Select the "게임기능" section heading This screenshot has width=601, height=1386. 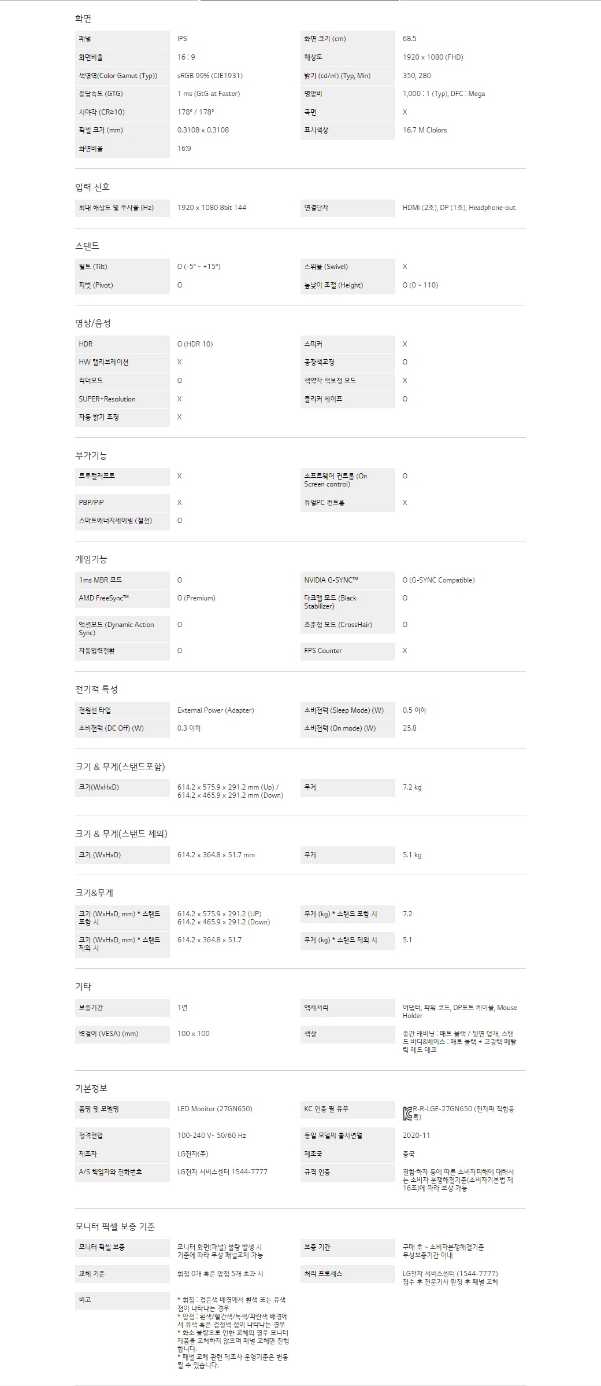(91, 559)
